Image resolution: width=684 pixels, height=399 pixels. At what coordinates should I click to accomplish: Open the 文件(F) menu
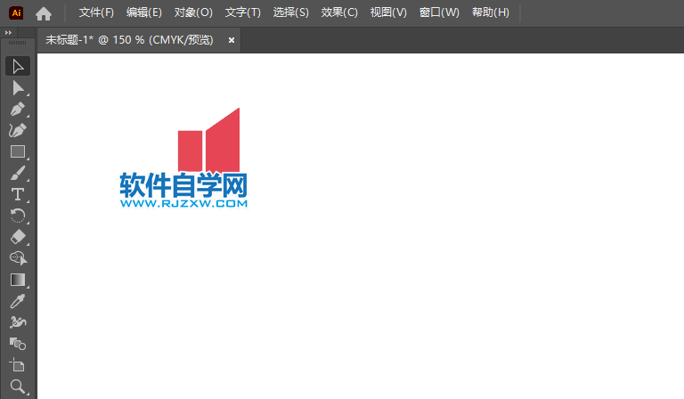(96, 12)
